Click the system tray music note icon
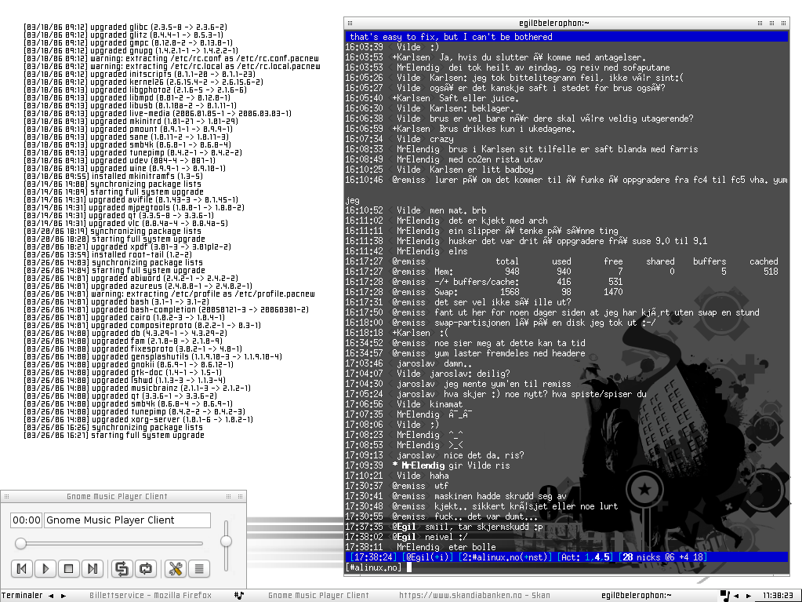 (x=724, y=596)
